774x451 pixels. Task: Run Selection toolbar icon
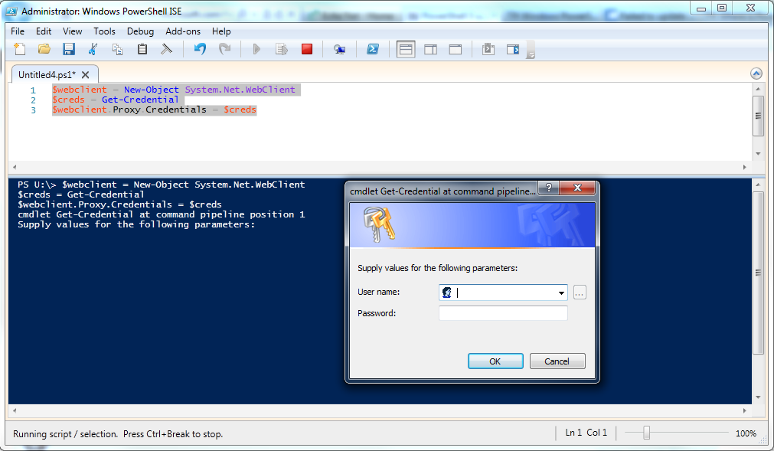point(282,49)
